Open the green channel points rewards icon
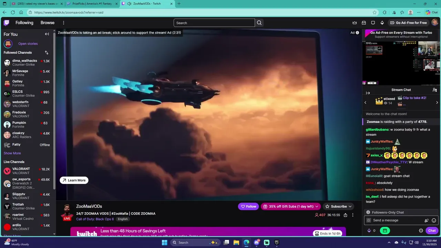Viewport: 441px width, 248px height. [385, 231]
